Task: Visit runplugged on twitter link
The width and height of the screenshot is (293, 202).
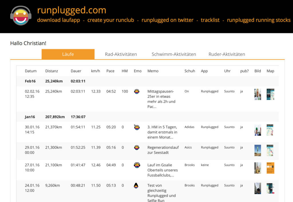Action: pyautogui.click(x=167, y=20)
